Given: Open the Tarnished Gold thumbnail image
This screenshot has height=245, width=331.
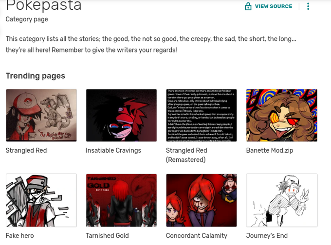Looking at the screenshot, I should point(121,200).
